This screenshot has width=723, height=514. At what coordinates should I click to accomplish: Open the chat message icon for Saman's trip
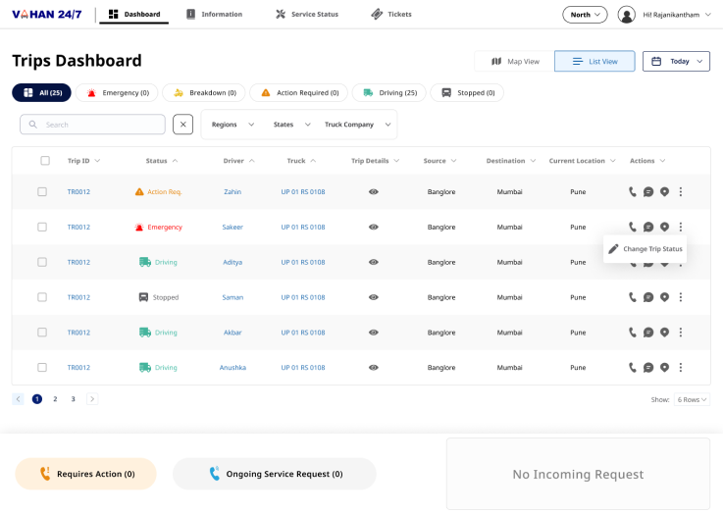pos(648,297)
